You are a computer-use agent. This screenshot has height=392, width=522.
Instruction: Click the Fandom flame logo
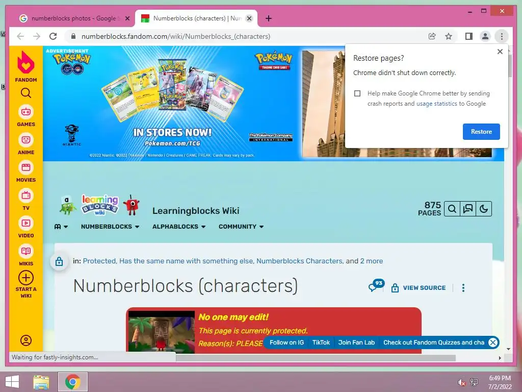pos(25,62)
